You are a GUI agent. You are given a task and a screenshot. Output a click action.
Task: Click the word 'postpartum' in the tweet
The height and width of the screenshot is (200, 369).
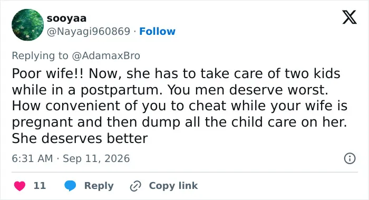click(x=121, y=90)
